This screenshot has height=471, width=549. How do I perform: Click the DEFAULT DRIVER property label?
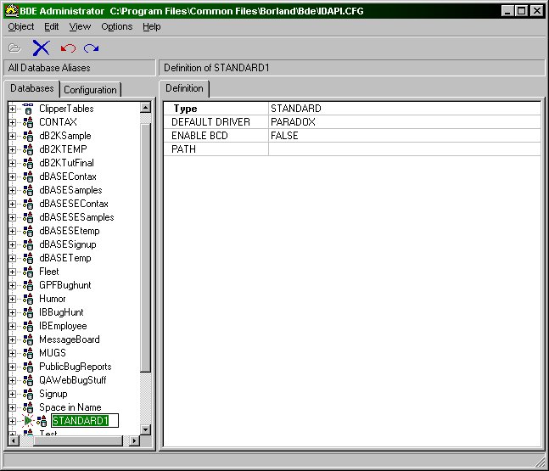point(210,122)
